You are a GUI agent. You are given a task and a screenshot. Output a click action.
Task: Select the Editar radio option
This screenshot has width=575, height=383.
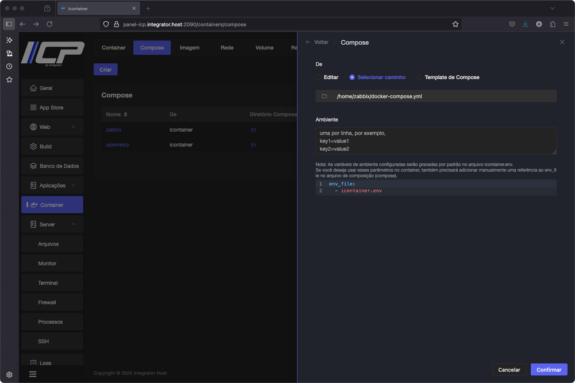317,77
